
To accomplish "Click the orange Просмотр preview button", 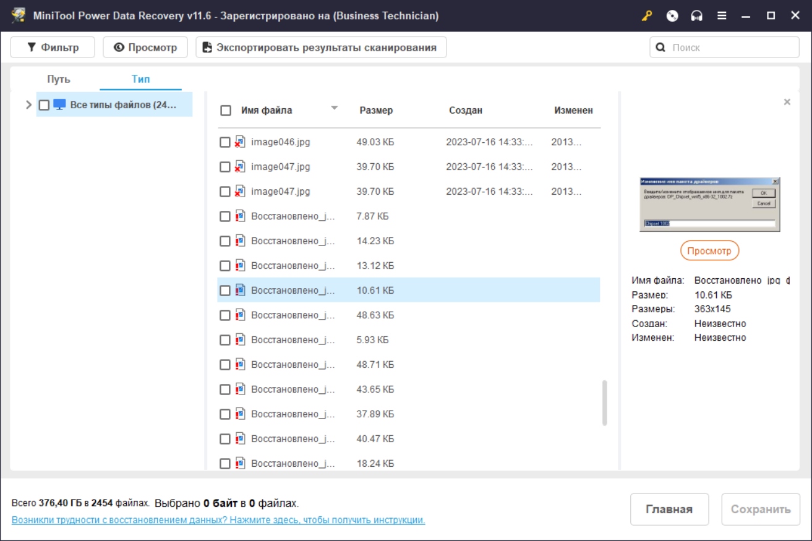I will (x=710, y=251).
